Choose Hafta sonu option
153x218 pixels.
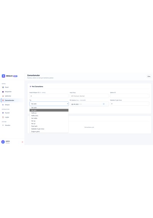tap(49, 116)
